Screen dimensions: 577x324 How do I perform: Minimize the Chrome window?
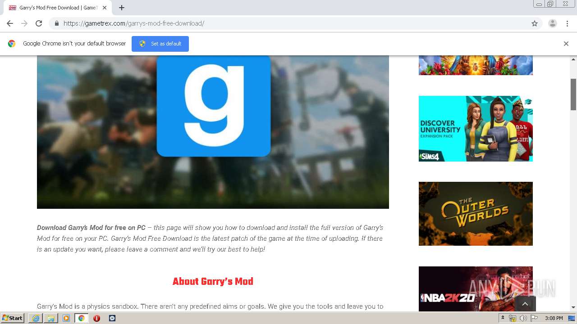click(539, 4)
